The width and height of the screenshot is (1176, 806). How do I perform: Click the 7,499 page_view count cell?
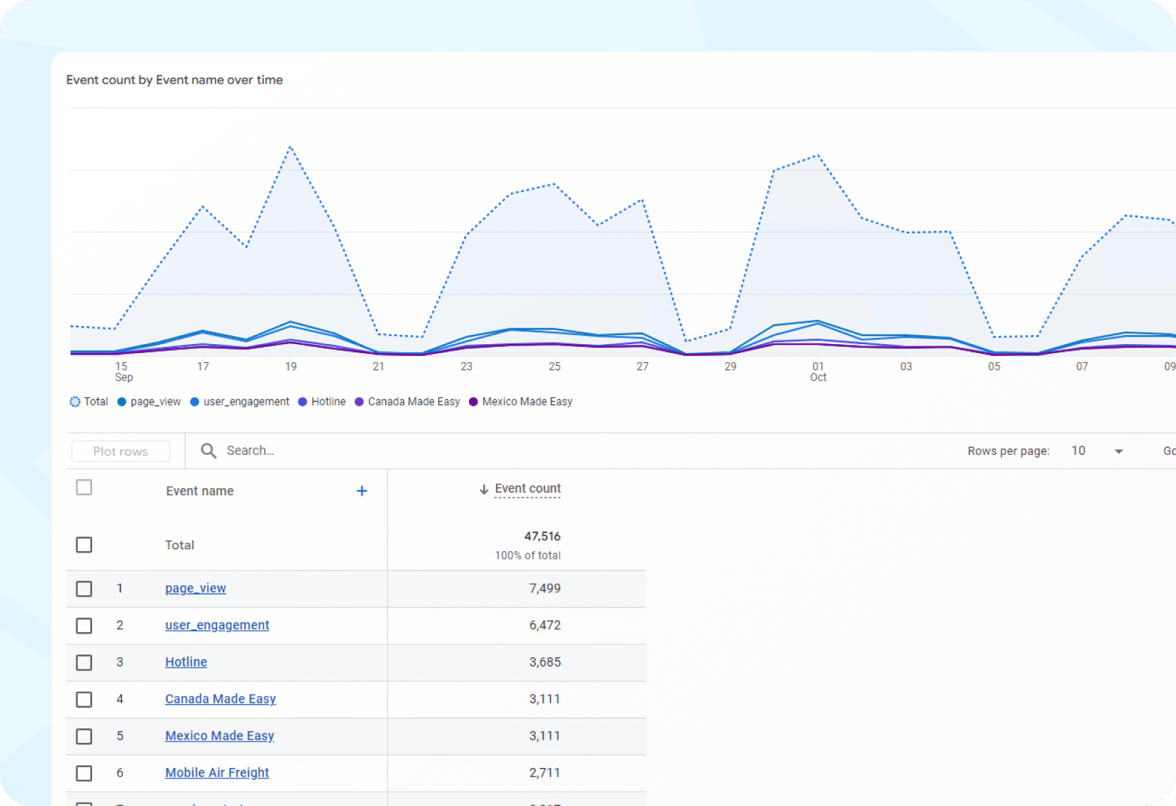[545, 588]
